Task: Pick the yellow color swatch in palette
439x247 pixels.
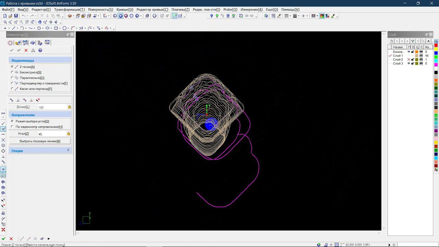Action: click(436, 49)
